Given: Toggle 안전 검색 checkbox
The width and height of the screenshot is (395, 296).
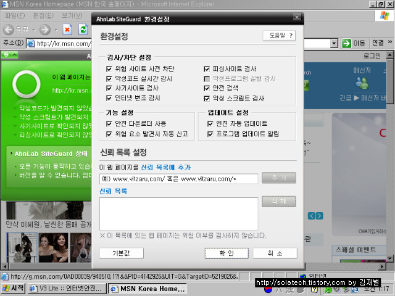Looking at the screenshot, I should click(207, 88).
